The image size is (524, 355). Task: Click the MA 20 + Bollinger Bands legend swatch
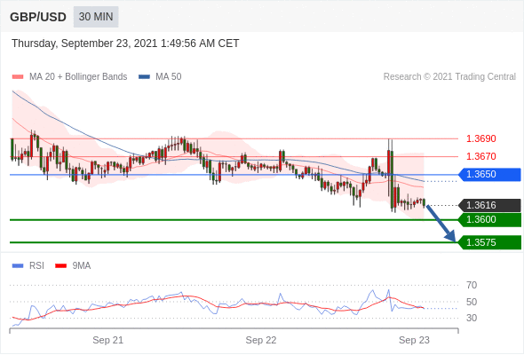point(18,77)
